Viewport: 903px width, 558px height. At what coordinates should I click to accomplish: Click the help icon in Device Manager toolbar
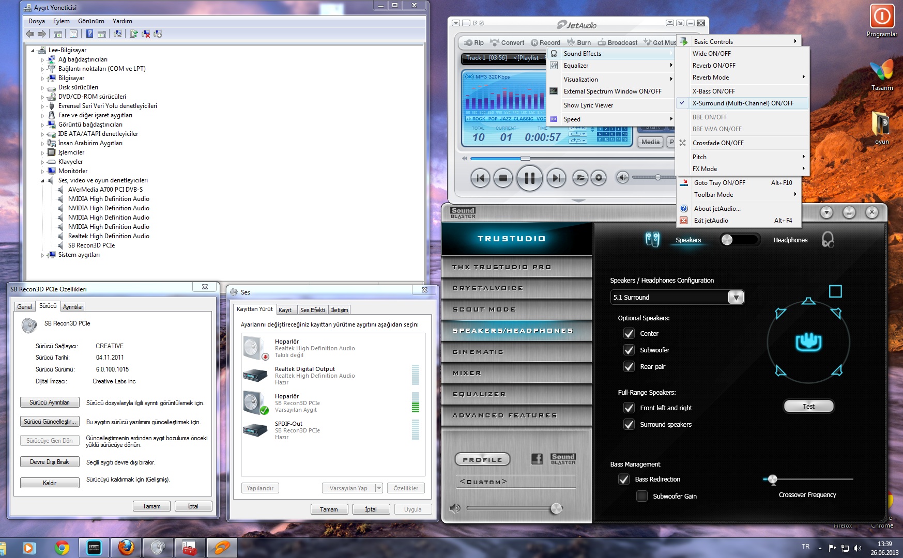89,34
